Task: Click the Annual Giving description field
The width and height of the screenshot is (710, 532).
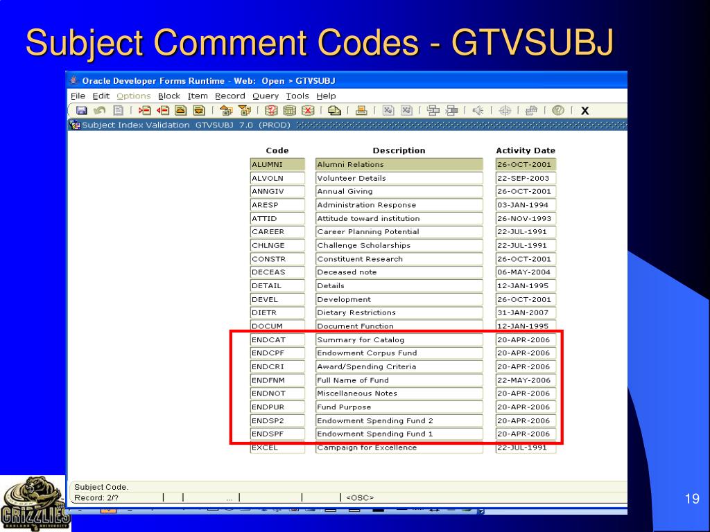Action: tap(399, 191)
